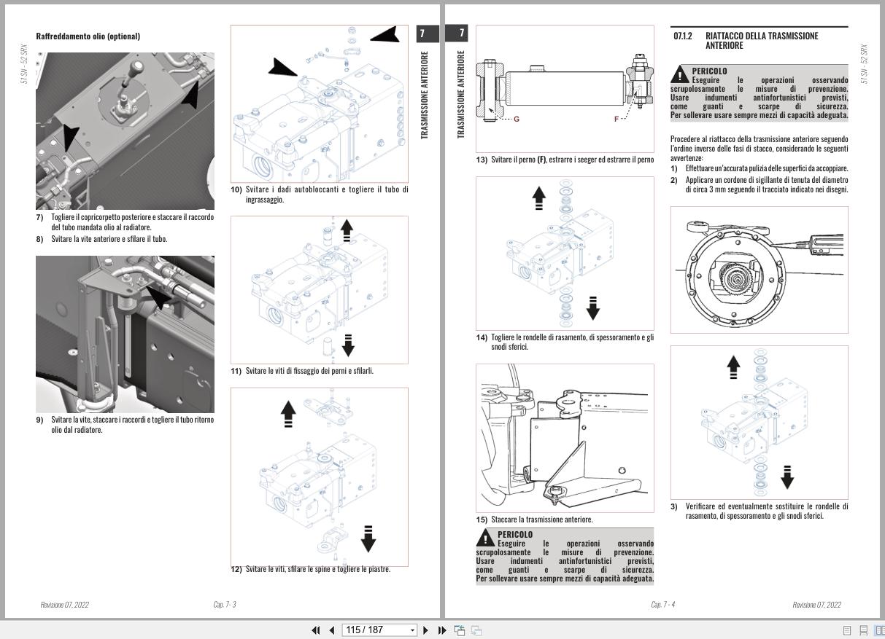Click the sealant application drawing under step 2
The height and width of the screenshot is (639, 885).
[x=760, y=270]
